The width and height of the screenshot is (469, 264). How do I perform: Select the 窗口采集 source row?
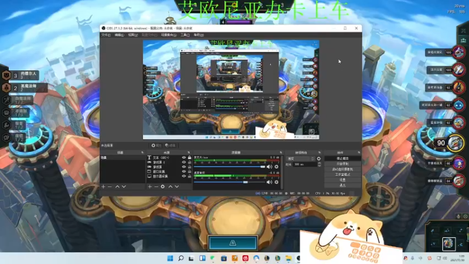169,171
